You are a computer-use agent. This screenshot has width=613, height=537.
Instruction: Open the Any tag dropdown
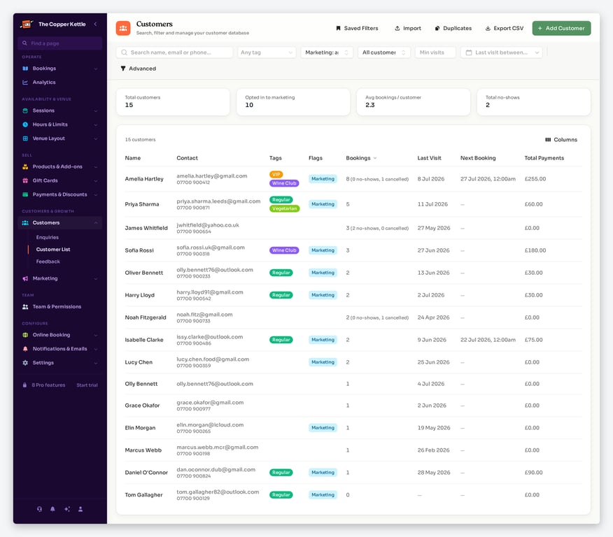click(x=267, y=52)
